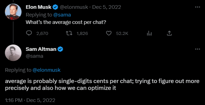This screenshot has height=105, width=205.
Task: Open the Elon Musk display name
Action: point(38,7)
